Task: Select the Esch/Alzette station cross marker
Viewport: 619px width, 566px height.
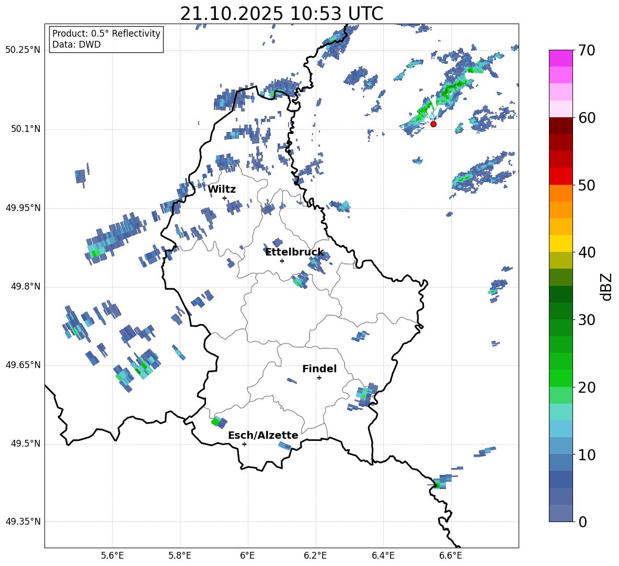Action: click(x=244, y=444)
